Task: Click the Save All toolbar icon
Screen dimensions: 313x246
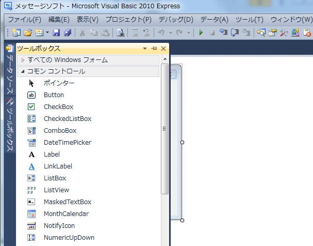Action: (68, 33)
